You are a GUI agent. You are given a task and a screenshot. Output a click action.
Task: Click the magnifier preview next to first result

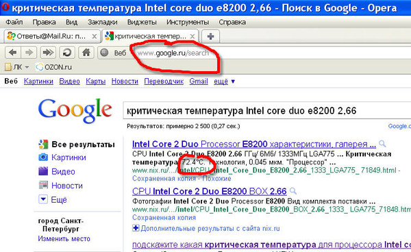[382, 144]
